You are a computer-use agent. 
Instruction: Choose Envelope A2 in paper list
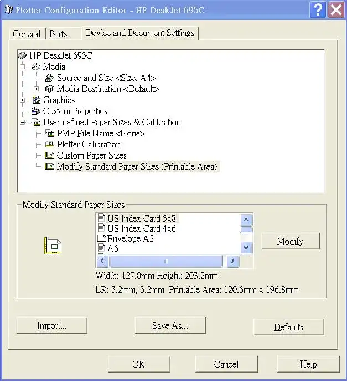click(131, 238)
